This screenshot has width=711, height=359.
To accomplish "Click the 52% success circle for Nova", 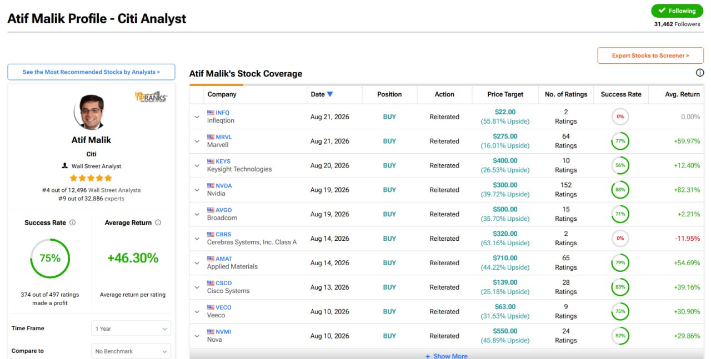I will click(620, 336).
